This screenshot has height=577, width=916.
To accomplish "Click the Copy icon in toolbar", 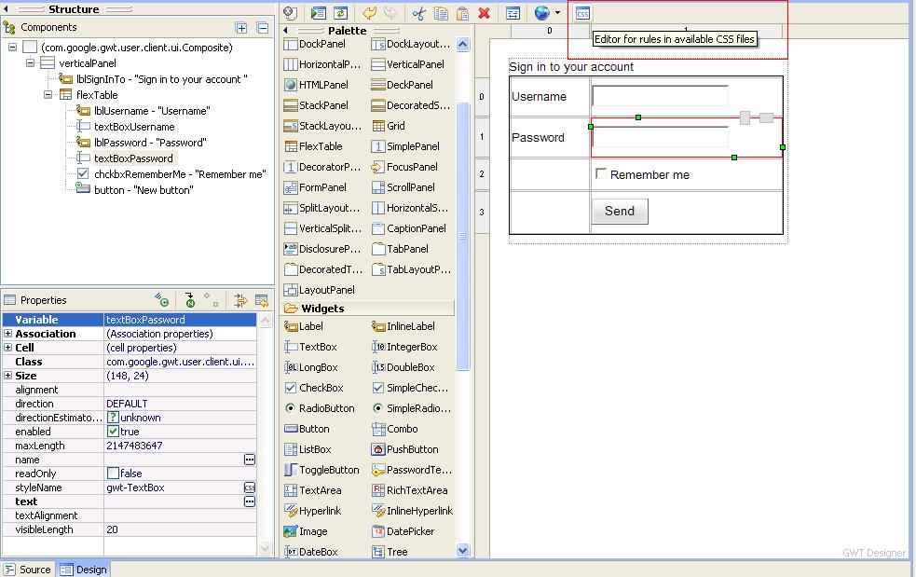I will pyautogui.click(x=441, y=13).
